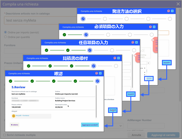Open the background dropdown left of AdManager Number

click(121, 126)
